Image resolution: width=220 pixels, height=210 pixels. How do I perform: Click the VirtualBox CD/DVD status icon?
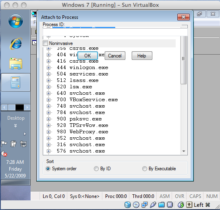coord(136,205)
